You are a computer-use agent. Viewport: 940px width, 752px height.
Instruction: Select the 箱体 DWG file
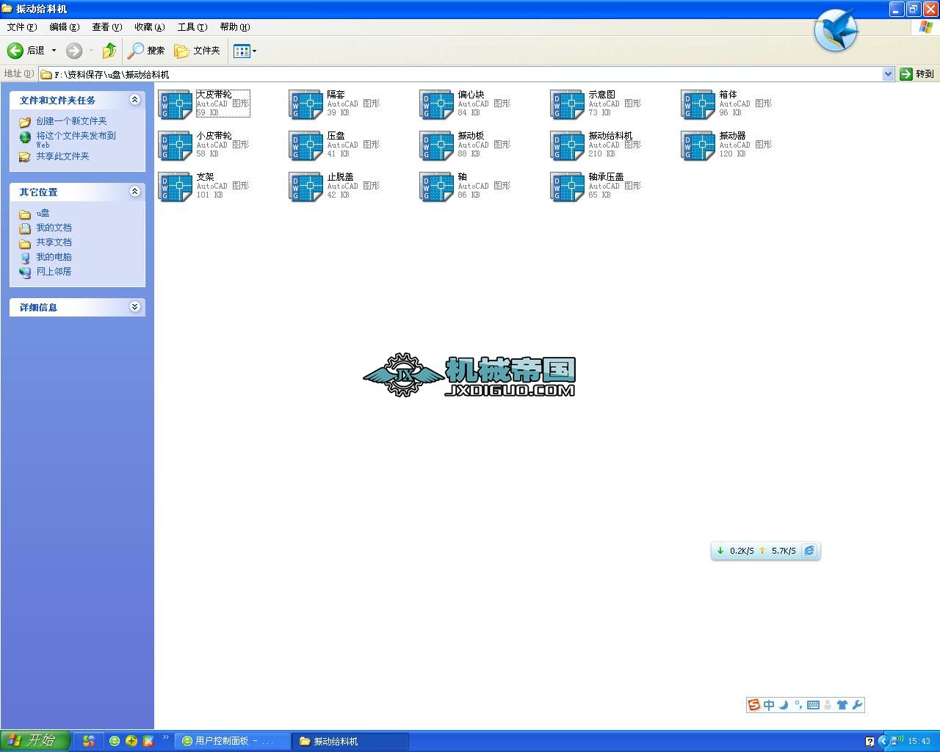727,104
